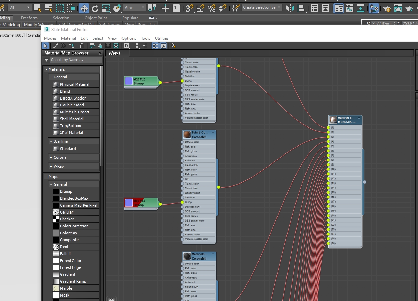Open the Utilities menu
418x301 pixels.
tap(162, 38)
